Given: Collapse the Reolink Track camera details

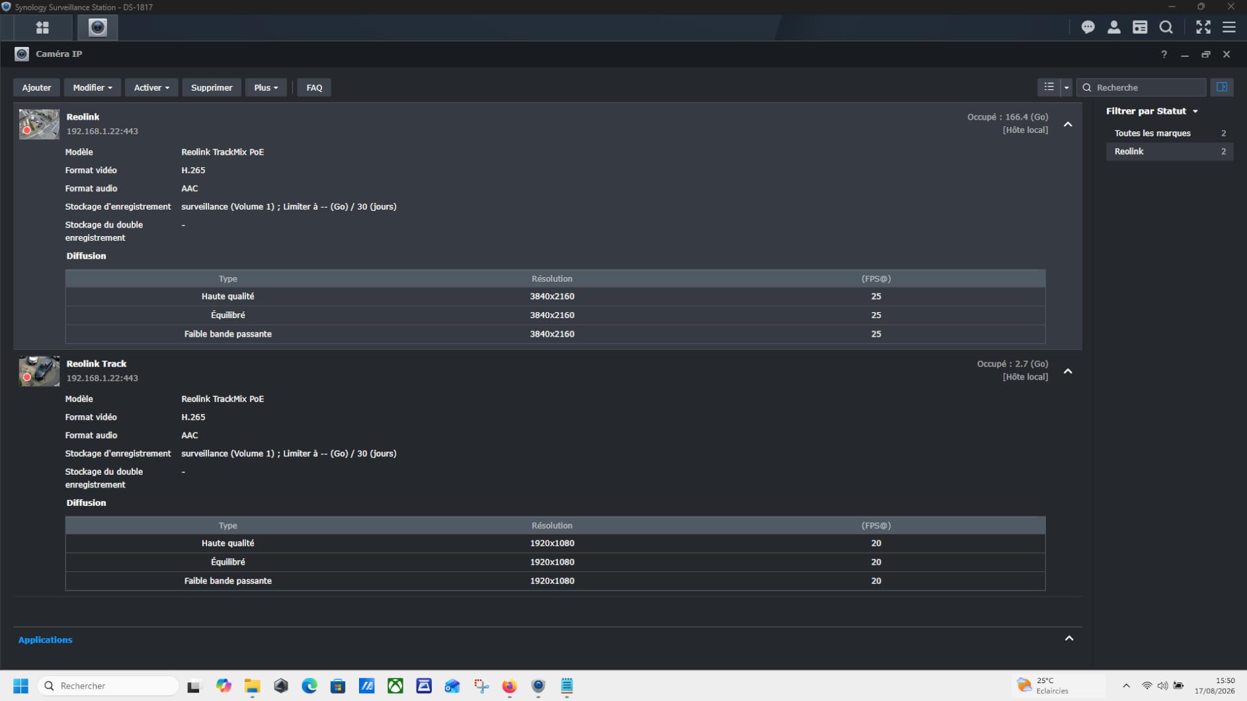Looking at the screenshot, I should (x=1068, y=371).
